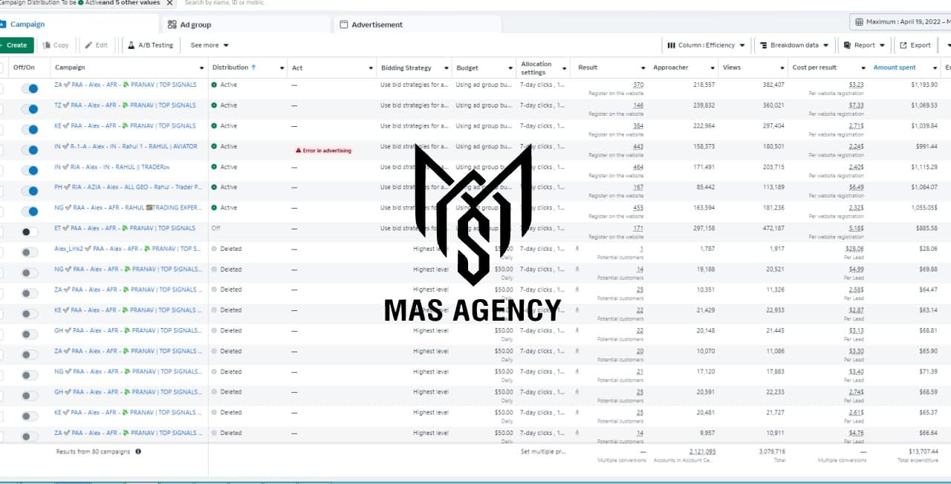The image size is (951, 484).
Task: Open the Column: Efficiency dropdown
Action: pos(706,45)
